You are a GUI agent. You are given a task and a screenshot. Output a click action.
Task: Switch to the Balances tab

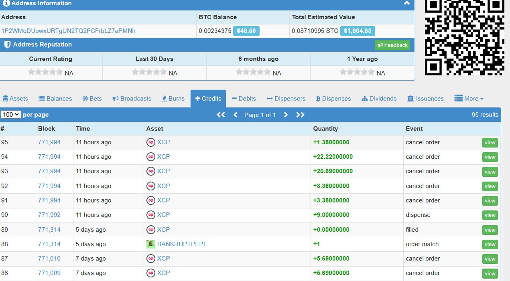(x=55, y=99)
